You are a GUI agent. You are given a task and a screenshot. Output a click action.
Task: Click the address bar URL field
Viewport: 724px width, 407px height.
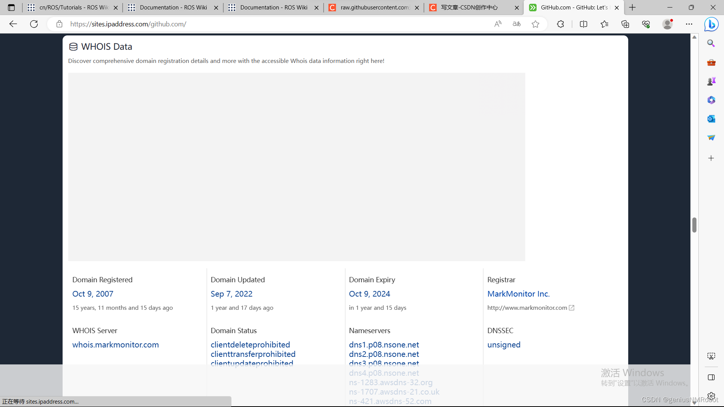(264, 24)
